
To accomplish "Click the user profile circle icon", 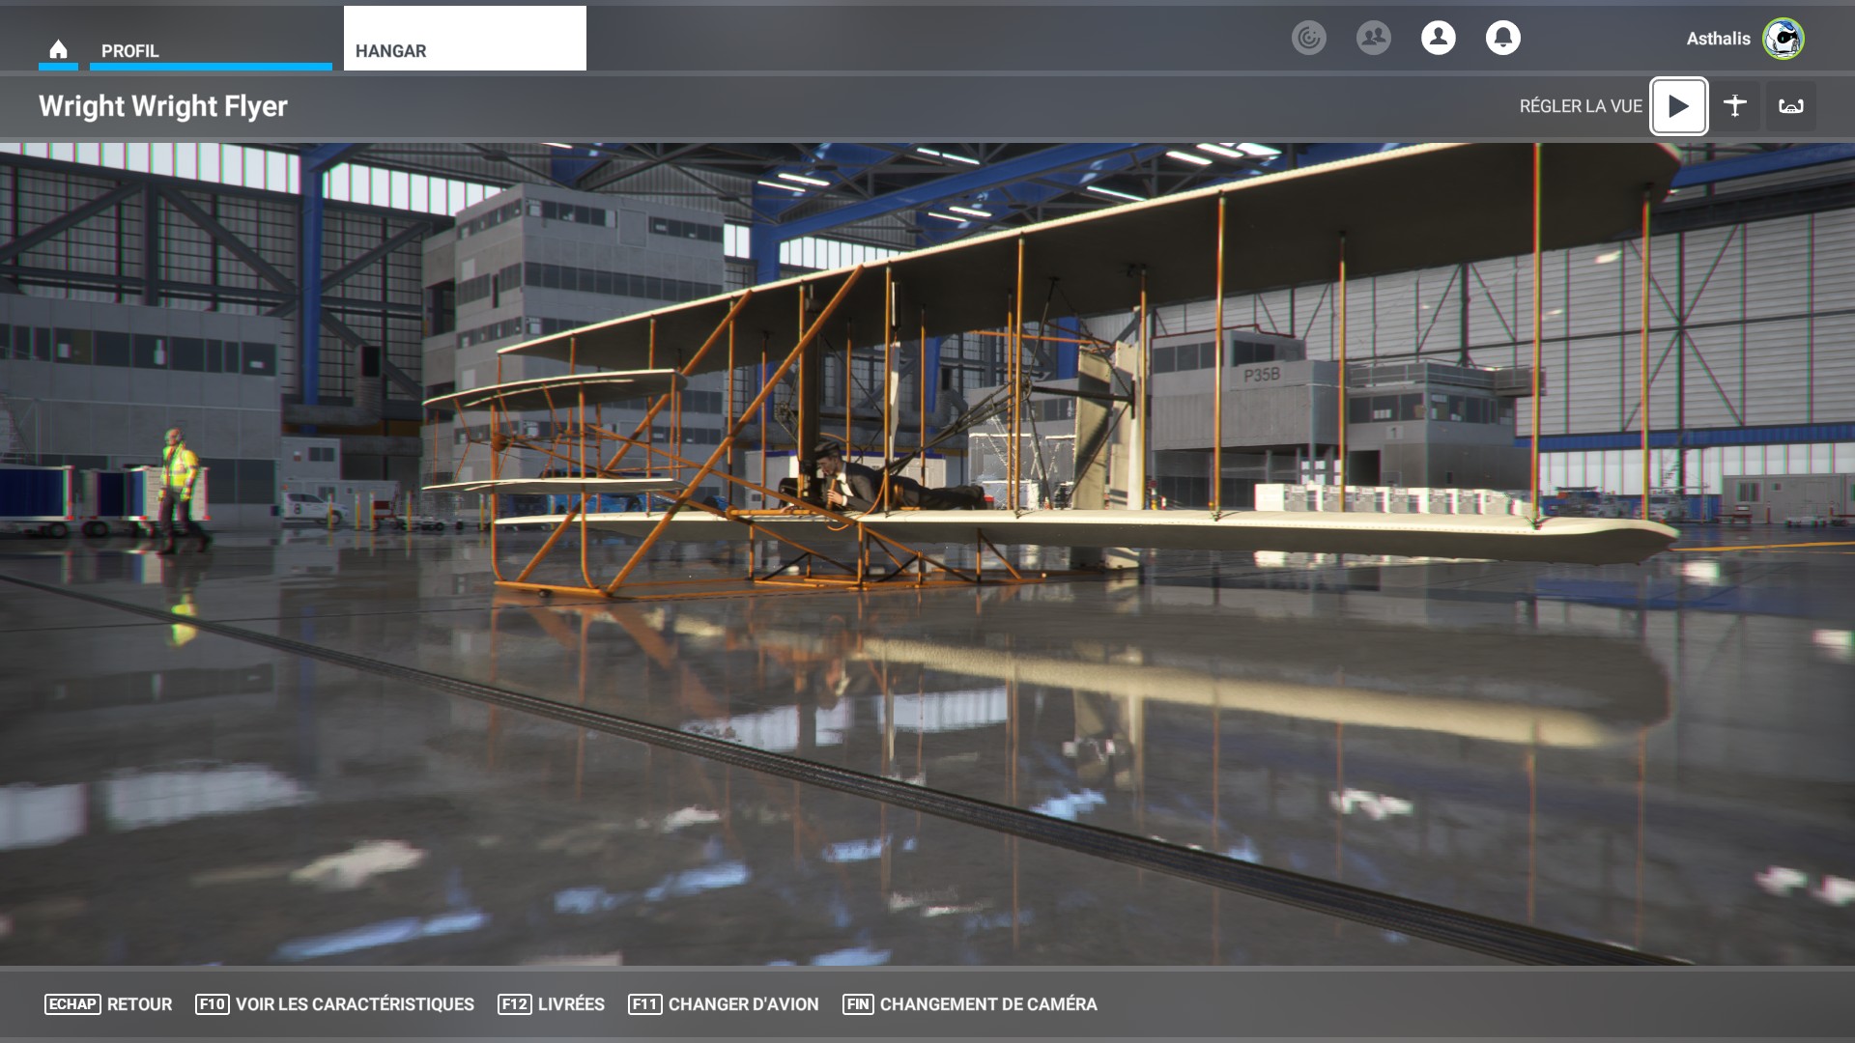I will point(1438,38).
